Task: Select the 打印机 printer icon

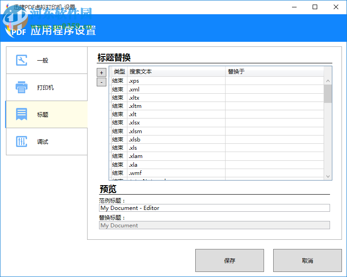Action: tap(22, 87)
